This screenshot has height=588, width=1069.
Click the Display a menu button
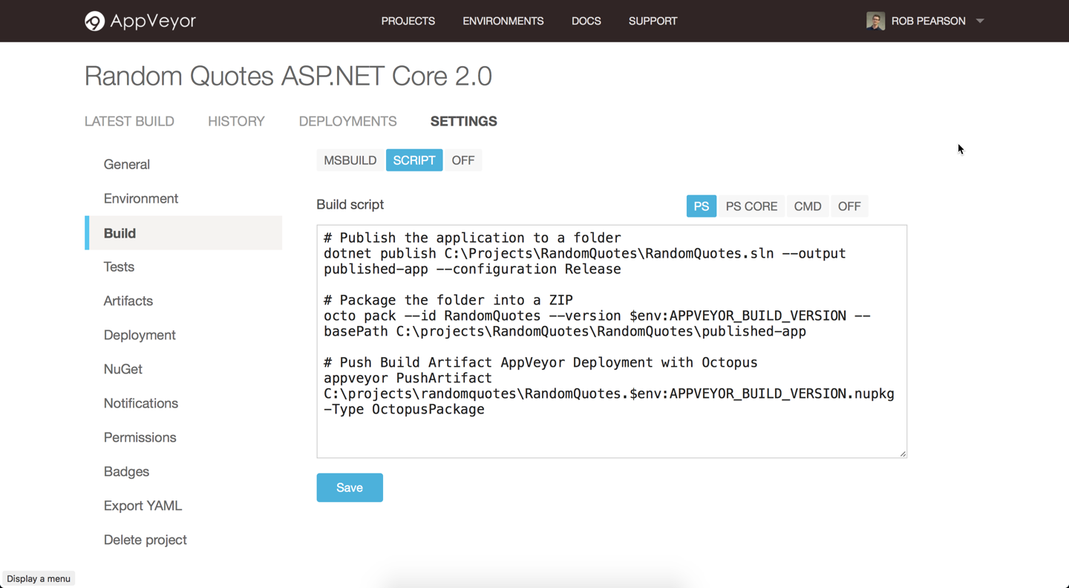pyautogui.click(x=38, y=578)
